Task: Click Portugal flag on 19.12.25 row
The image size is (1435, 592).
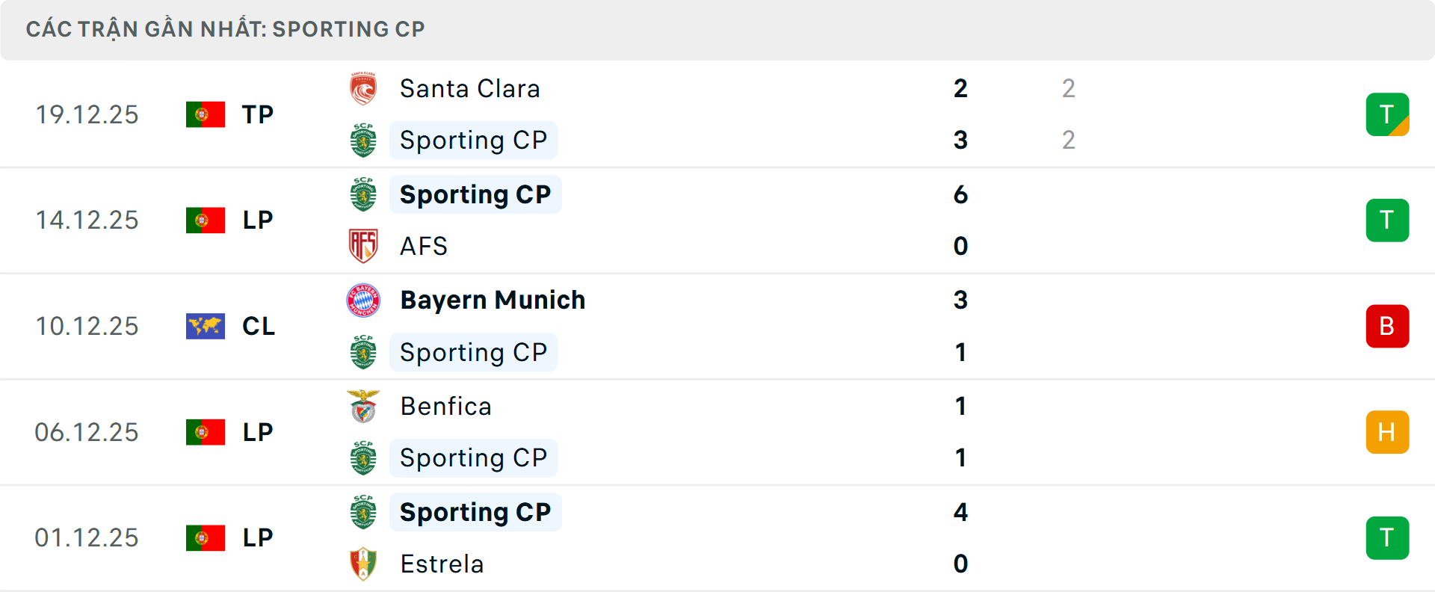Action: (206, 114)
